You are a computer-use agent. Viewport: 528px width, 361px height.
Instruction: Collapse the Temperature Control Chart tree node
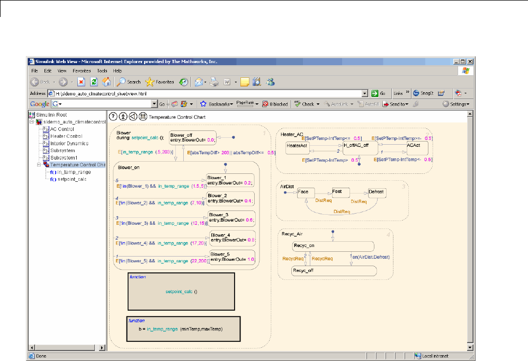tap(39, 165)
